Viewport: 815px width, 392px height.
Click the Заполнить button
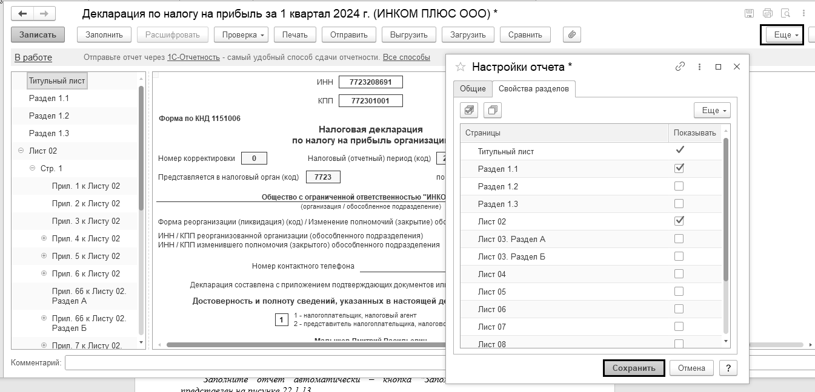tap(104, 34)
